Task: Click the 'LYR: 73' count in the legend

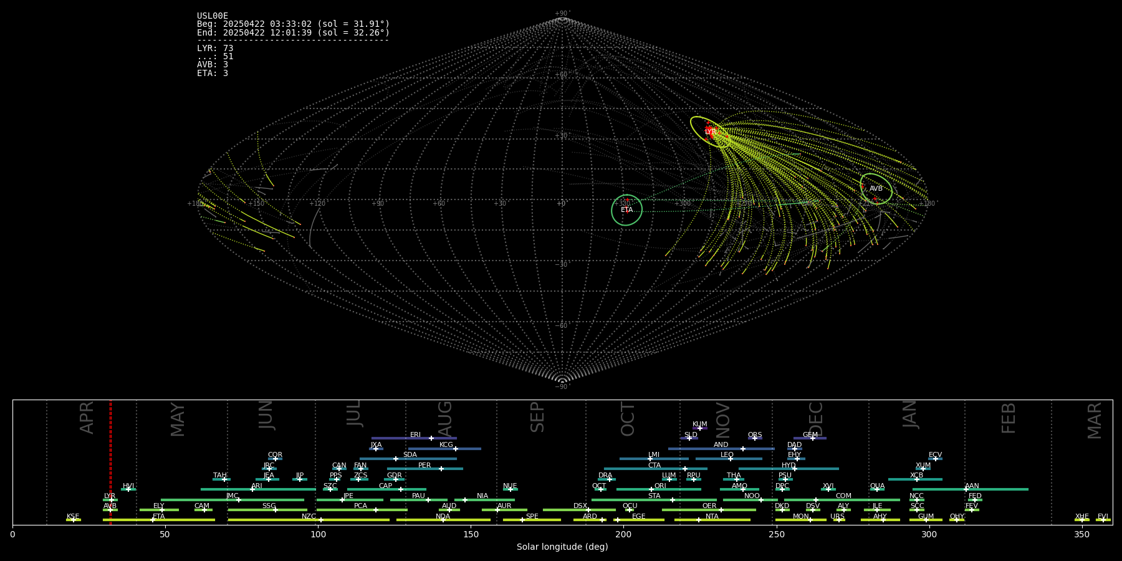Action: [215, 48]
